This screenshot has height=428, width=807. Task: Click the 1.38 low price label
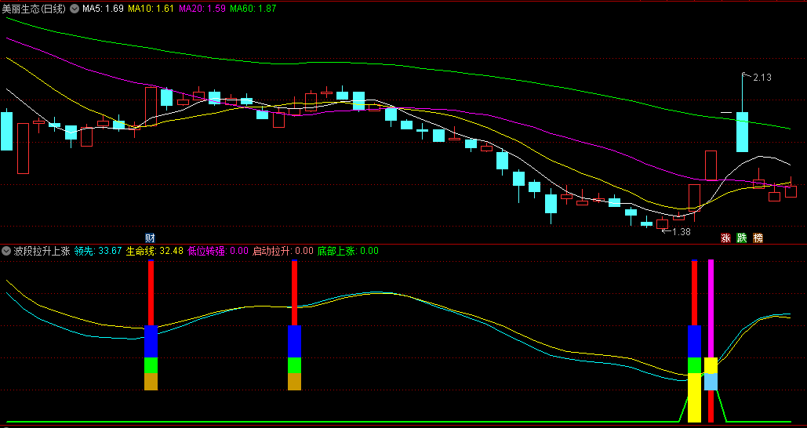[682, 232]
